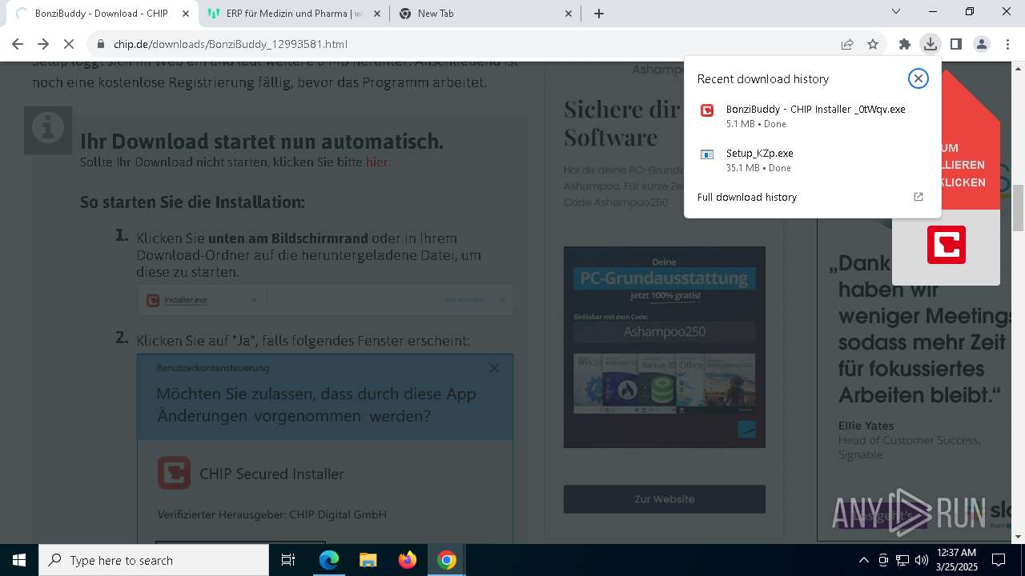This screenshot has height=576, width=1025.
Task: Open the Windows Start menu
Action: tap(19, 560)
